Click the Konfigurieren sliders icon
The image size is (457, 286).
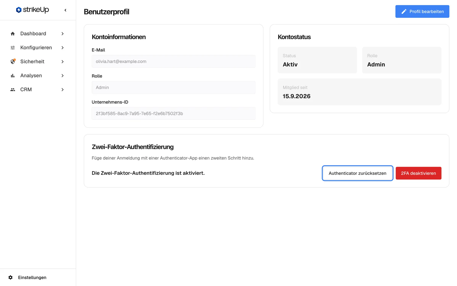point(13,48)
